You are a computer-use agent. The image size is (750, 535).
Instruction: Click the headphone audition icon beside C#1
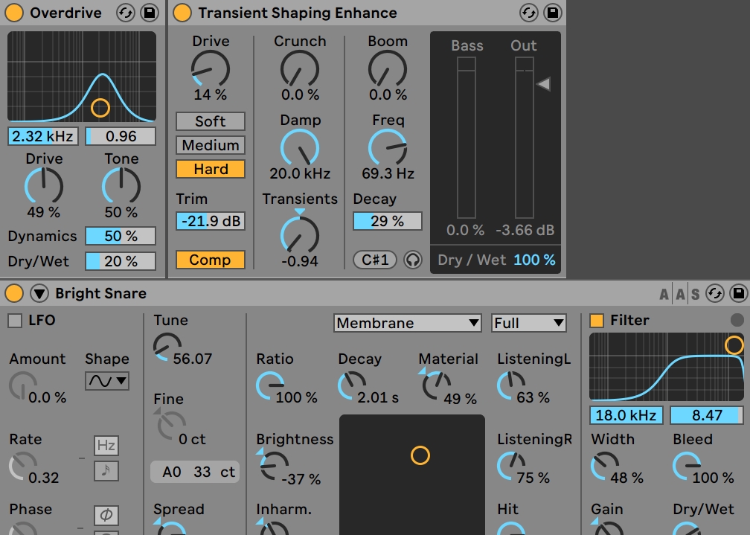tap(412, 260)
